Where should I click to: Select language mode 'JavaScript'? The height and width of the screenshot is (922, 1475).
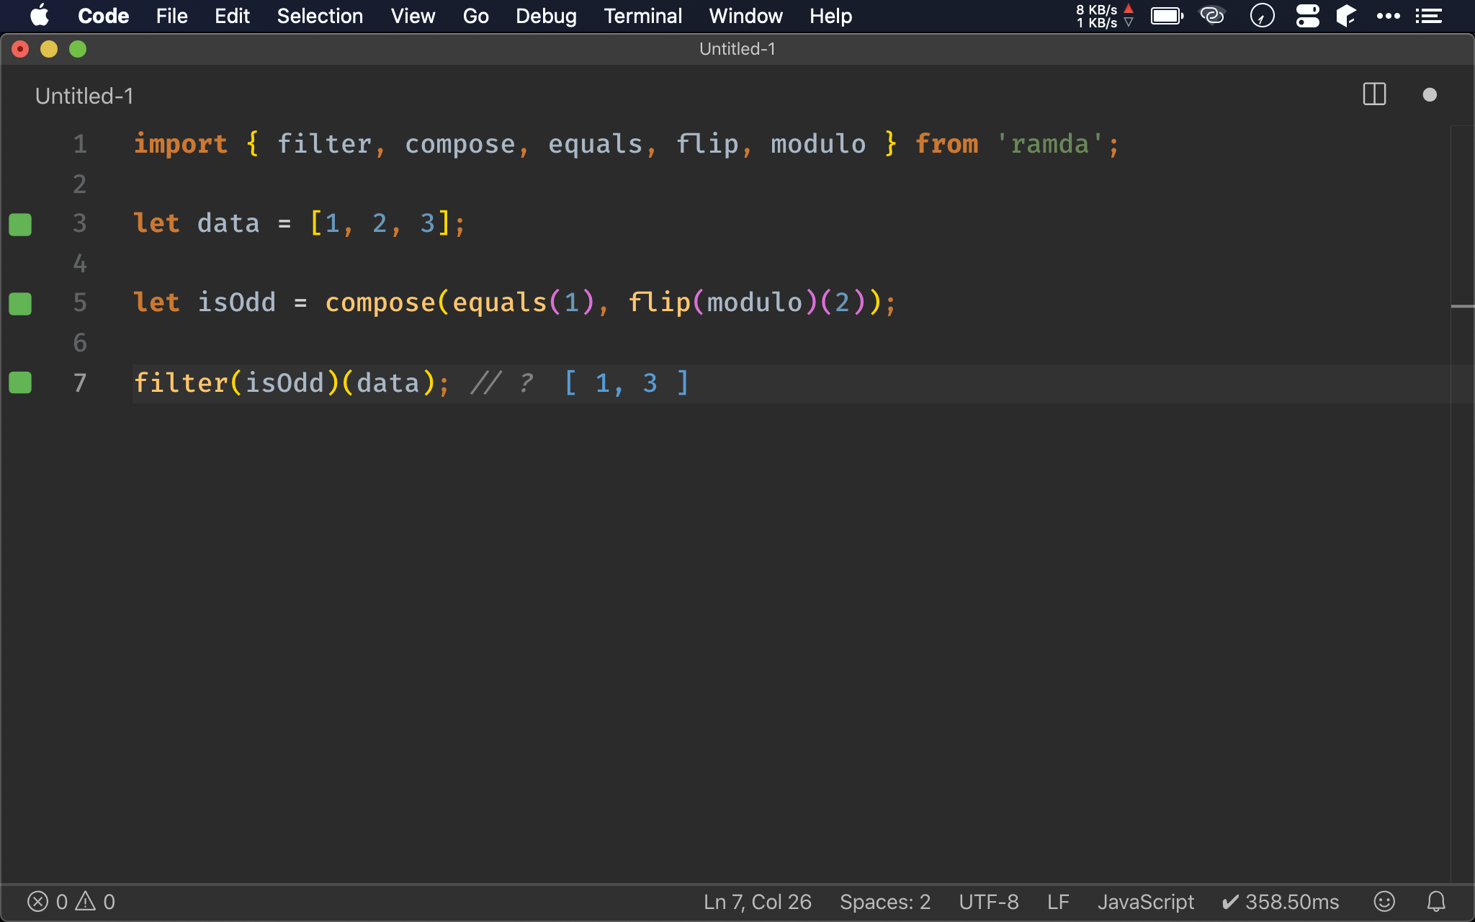(1145, 902)
